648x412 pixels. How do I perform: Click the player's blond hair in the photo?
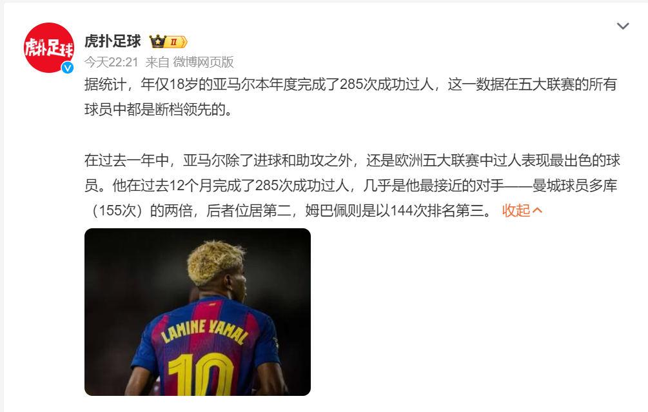coord(215,262)
